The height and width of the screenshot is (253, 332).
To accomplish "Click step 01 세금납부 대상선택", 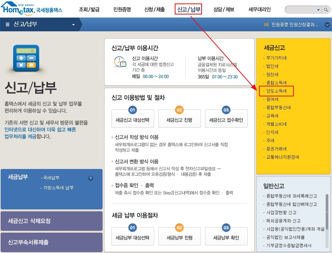I will coord(133,236).
